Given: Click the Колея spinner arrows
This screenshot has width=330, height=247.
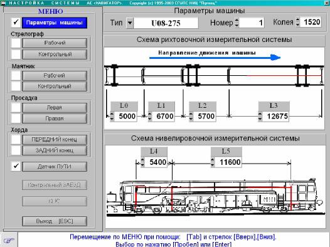Looking at the screenshot, I should point(297,22).
